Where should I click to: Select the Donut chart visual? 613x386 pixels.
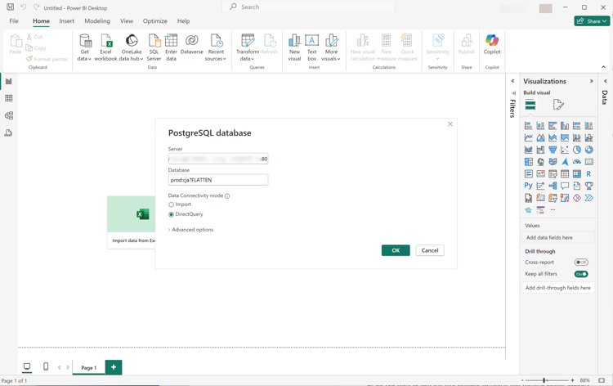point(588,150)
